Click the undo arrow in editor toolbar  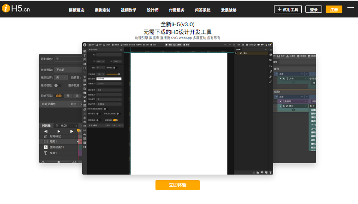(x=225, y=45)
